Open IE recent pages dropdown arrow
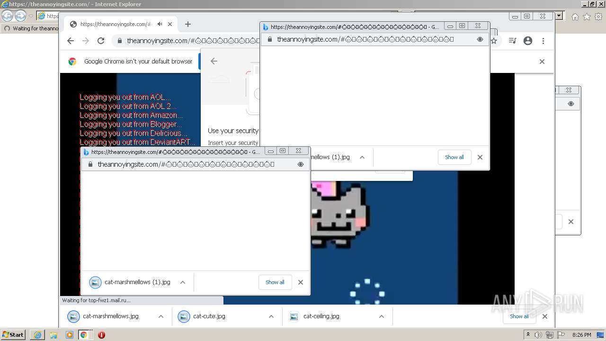 [31, 16]
